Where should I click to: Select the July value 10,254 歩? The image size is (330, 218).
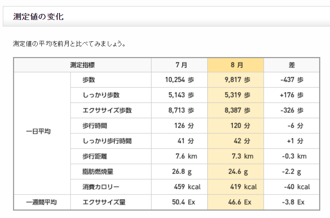179,80
